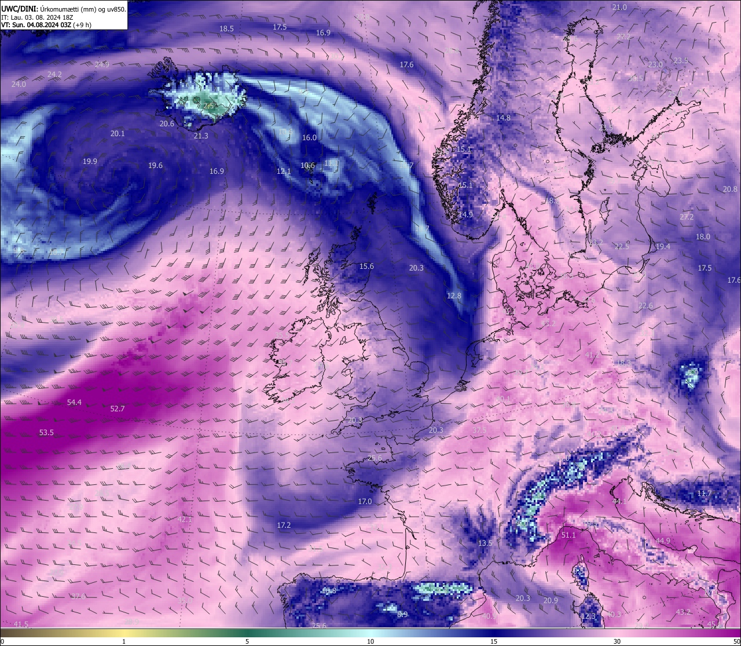Click the 18.5 value label

point(226,29)
